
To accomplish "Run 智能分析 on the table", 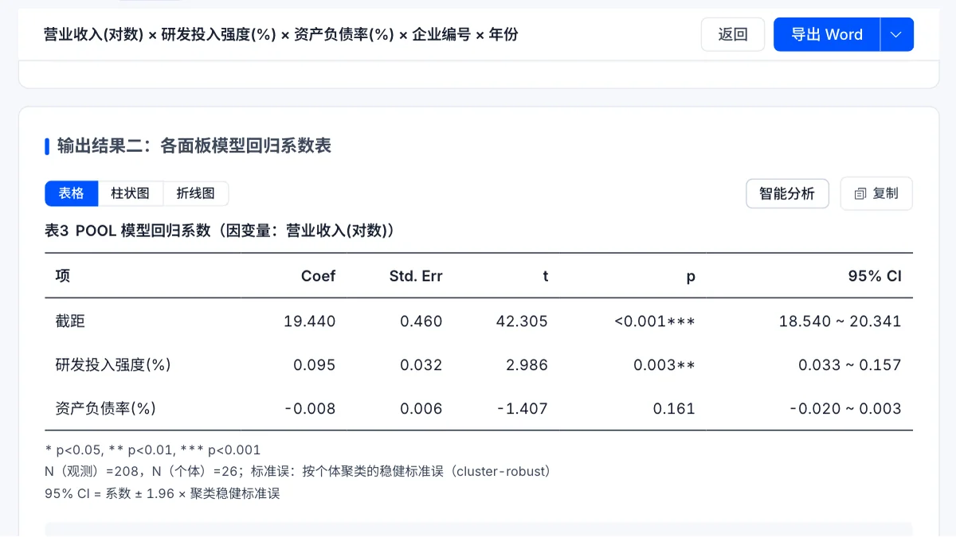I will (x=787, y=193).
